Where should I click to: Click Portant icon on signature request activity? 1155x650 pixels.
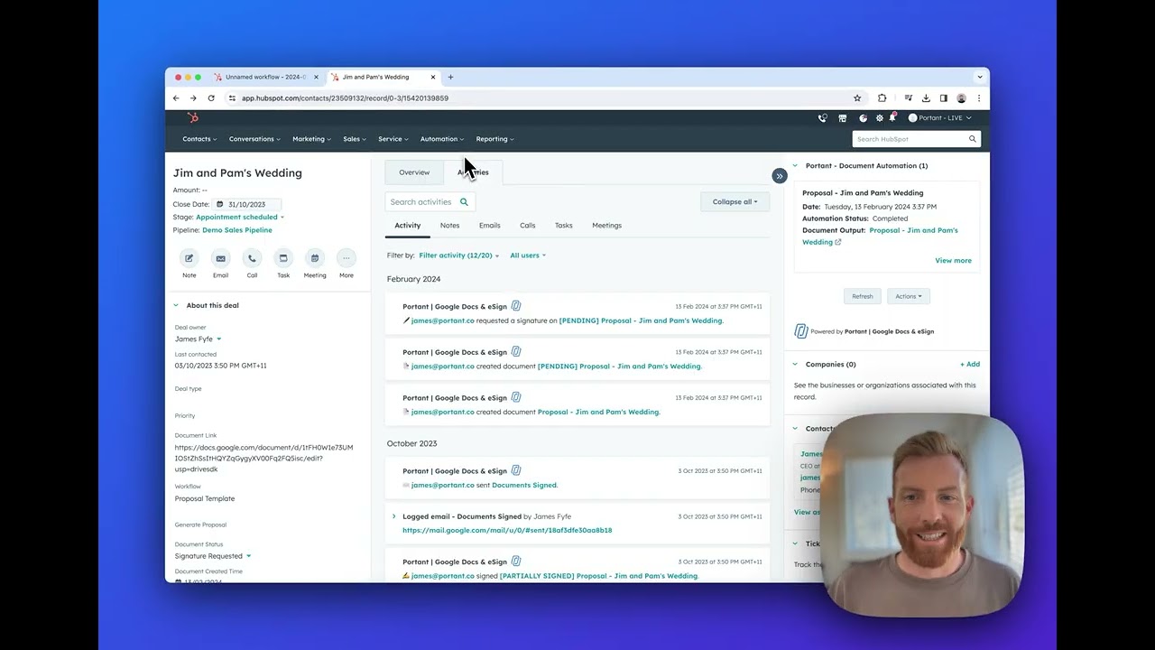click(x=516, y=306)
